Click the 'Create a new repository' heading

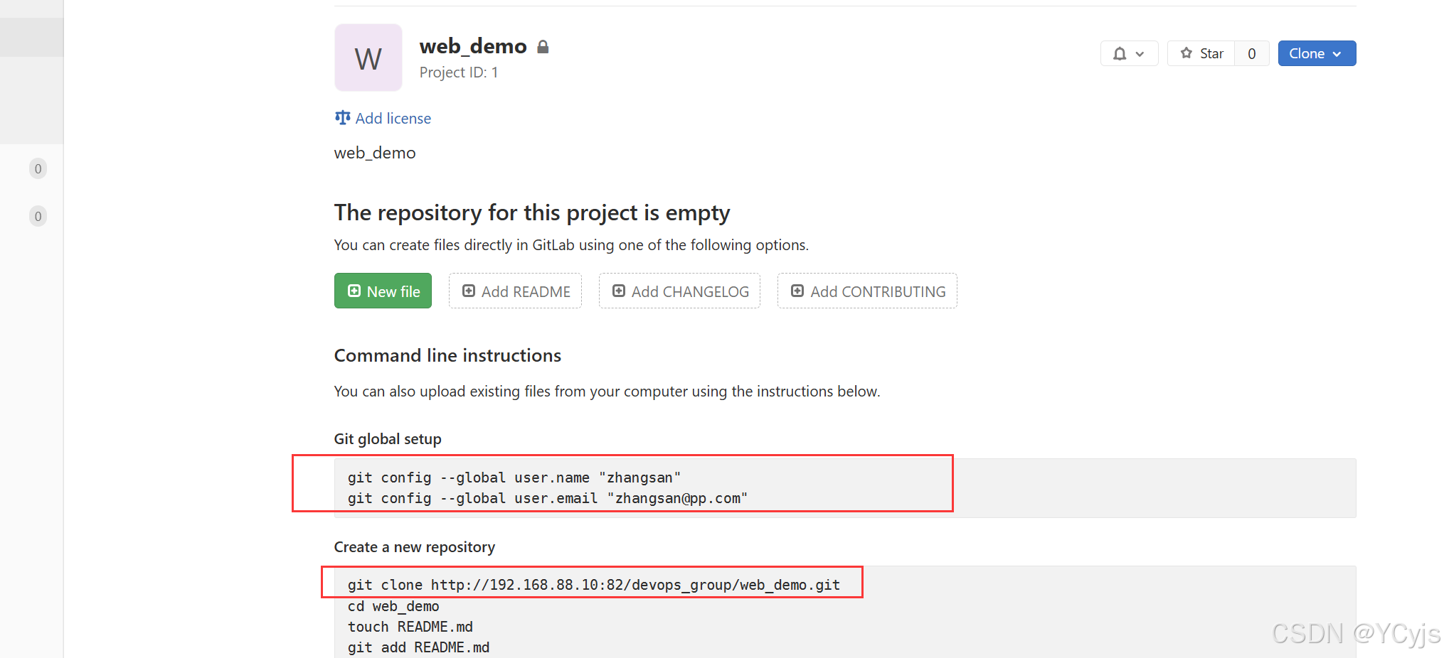pos(415,547)
